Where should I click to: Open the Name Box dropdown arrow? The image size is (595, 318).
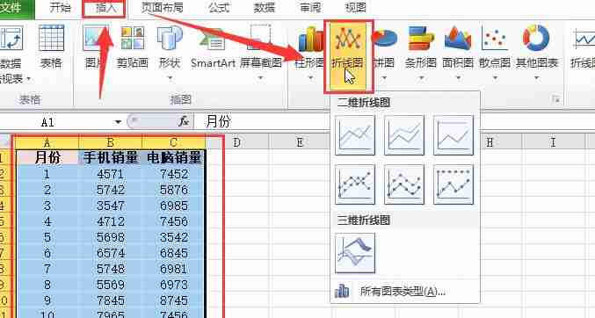click(118, 122)
